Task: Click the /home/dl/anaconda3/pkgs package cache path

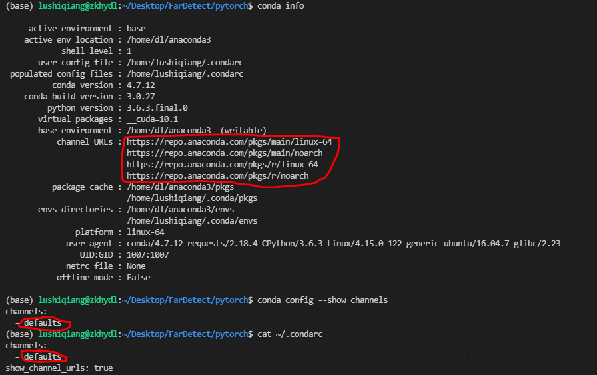Action: tap(180, 187)
